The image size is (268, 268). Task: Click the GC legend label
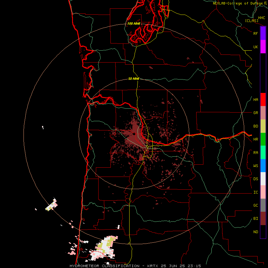click(255, 205)
